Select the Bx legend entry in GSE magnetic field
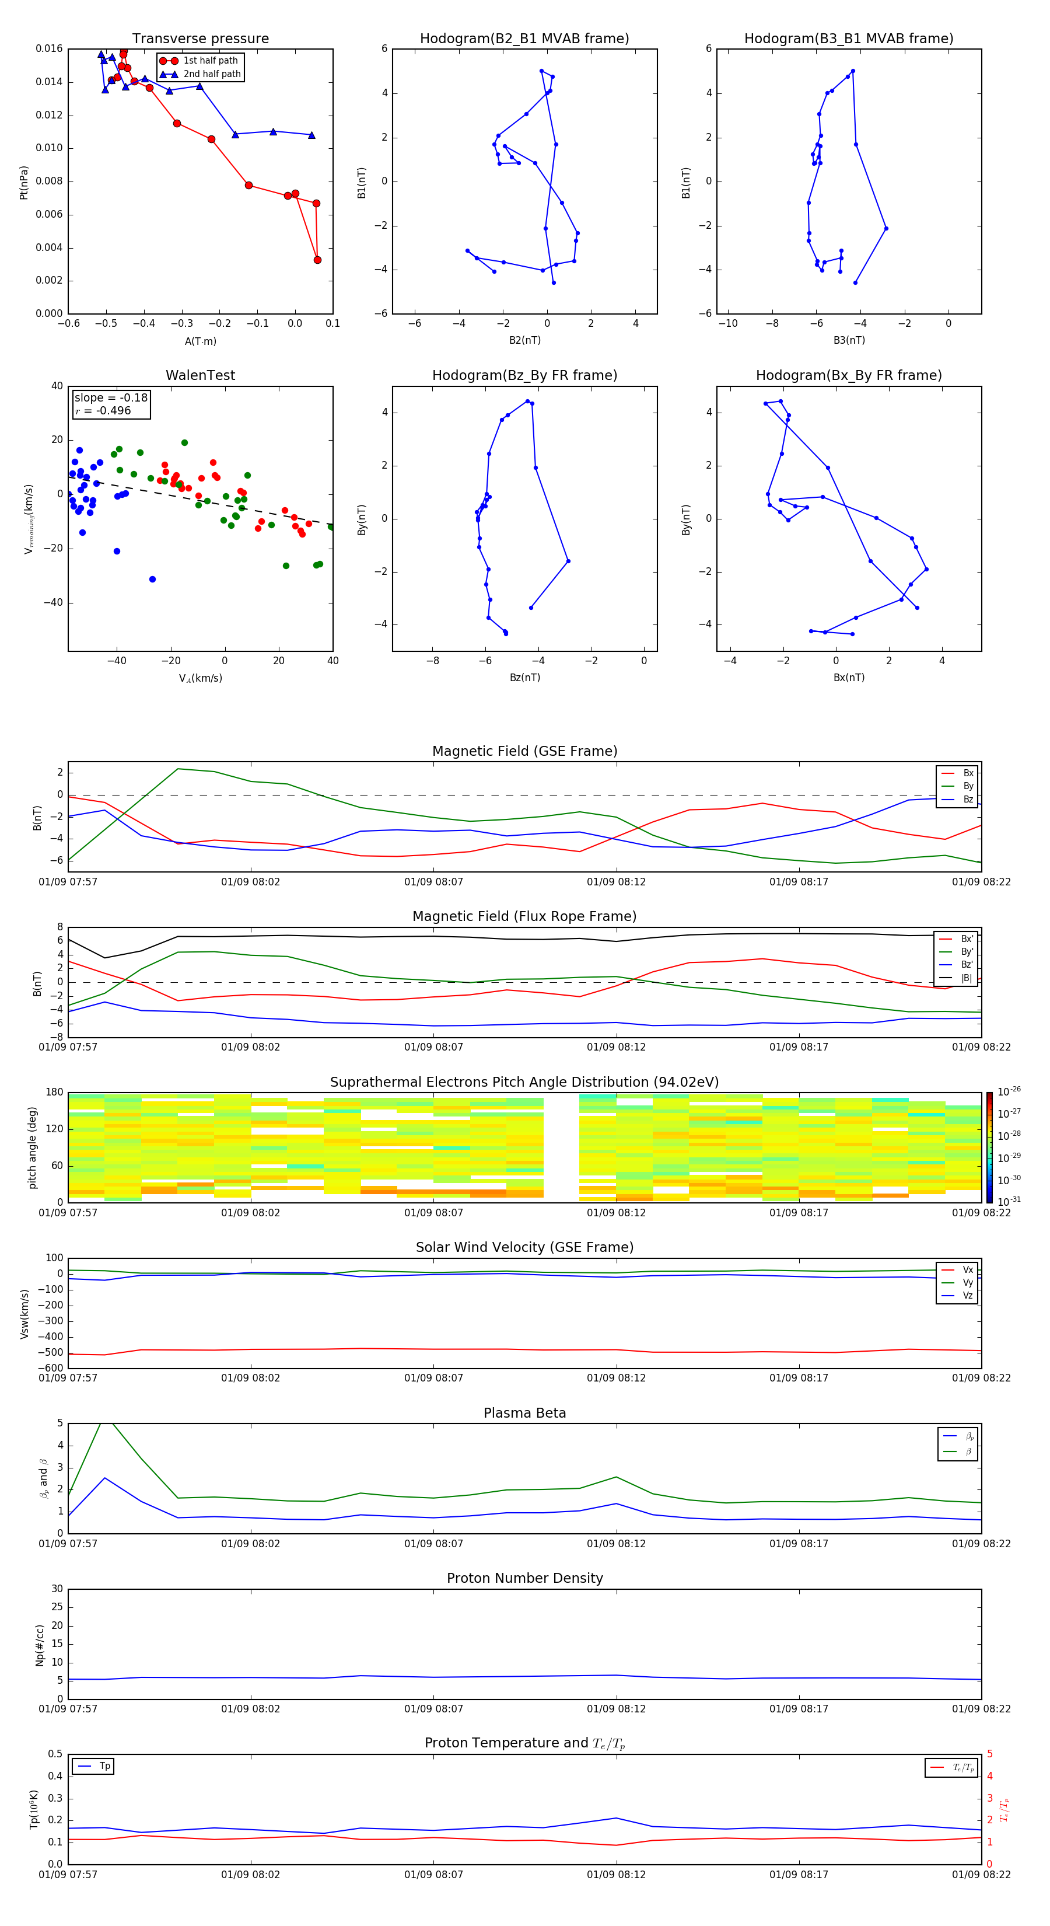1050x1926 pixels. (x=957, y=773)
